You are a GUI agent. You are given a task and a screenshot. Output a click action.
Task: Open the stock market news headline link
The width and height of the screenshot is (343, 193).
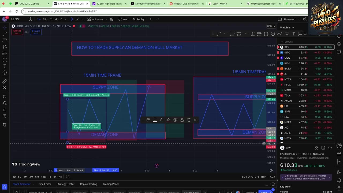[x=306, y=177]
